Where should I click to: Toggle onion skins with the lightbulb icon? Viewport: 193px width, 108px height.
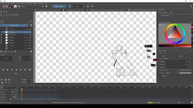pos(2,83)
